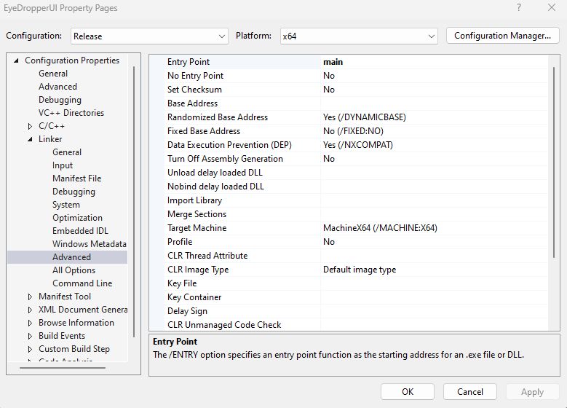Click the Yes (/NXCOMPAT) value
This screenshot has width=567, height=408.
[x=358, y=145]
